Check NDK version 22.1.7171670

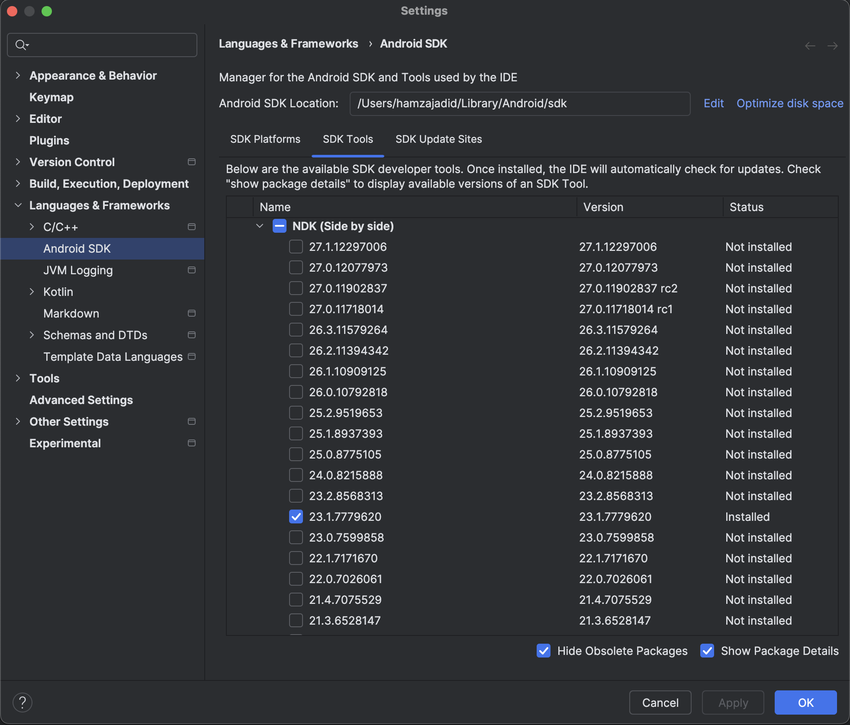pyautogui.click(x=296, y=558)
